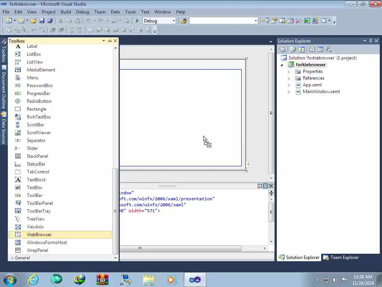Open the Project menu
The width and height of the screenshot is (382, 287).
point(48,12)
